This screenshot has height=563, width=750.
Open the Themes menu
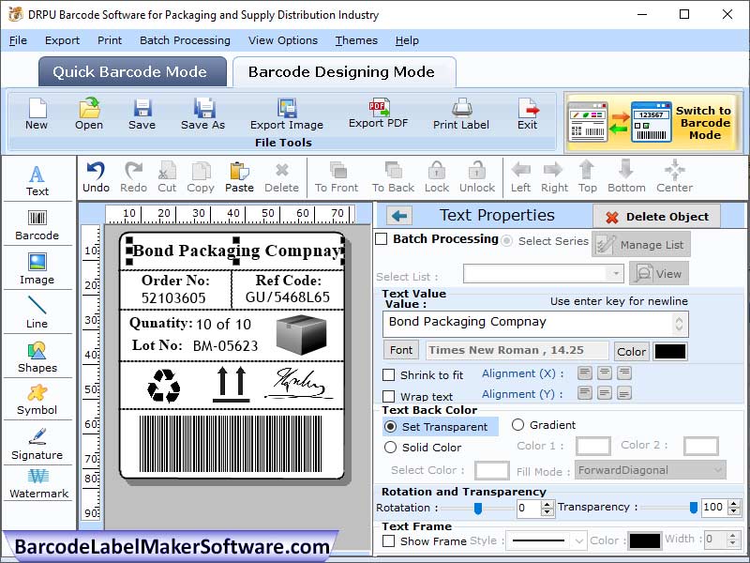click(355, 40)
